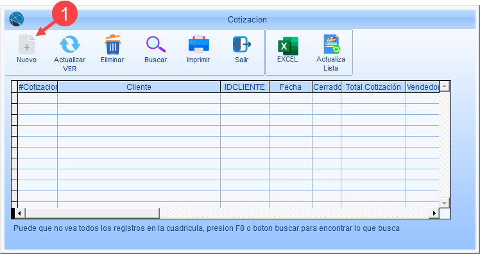Refresh using Actualiza Lista icon
Viewport: 480px width, 254px height.
pos(332,44)
